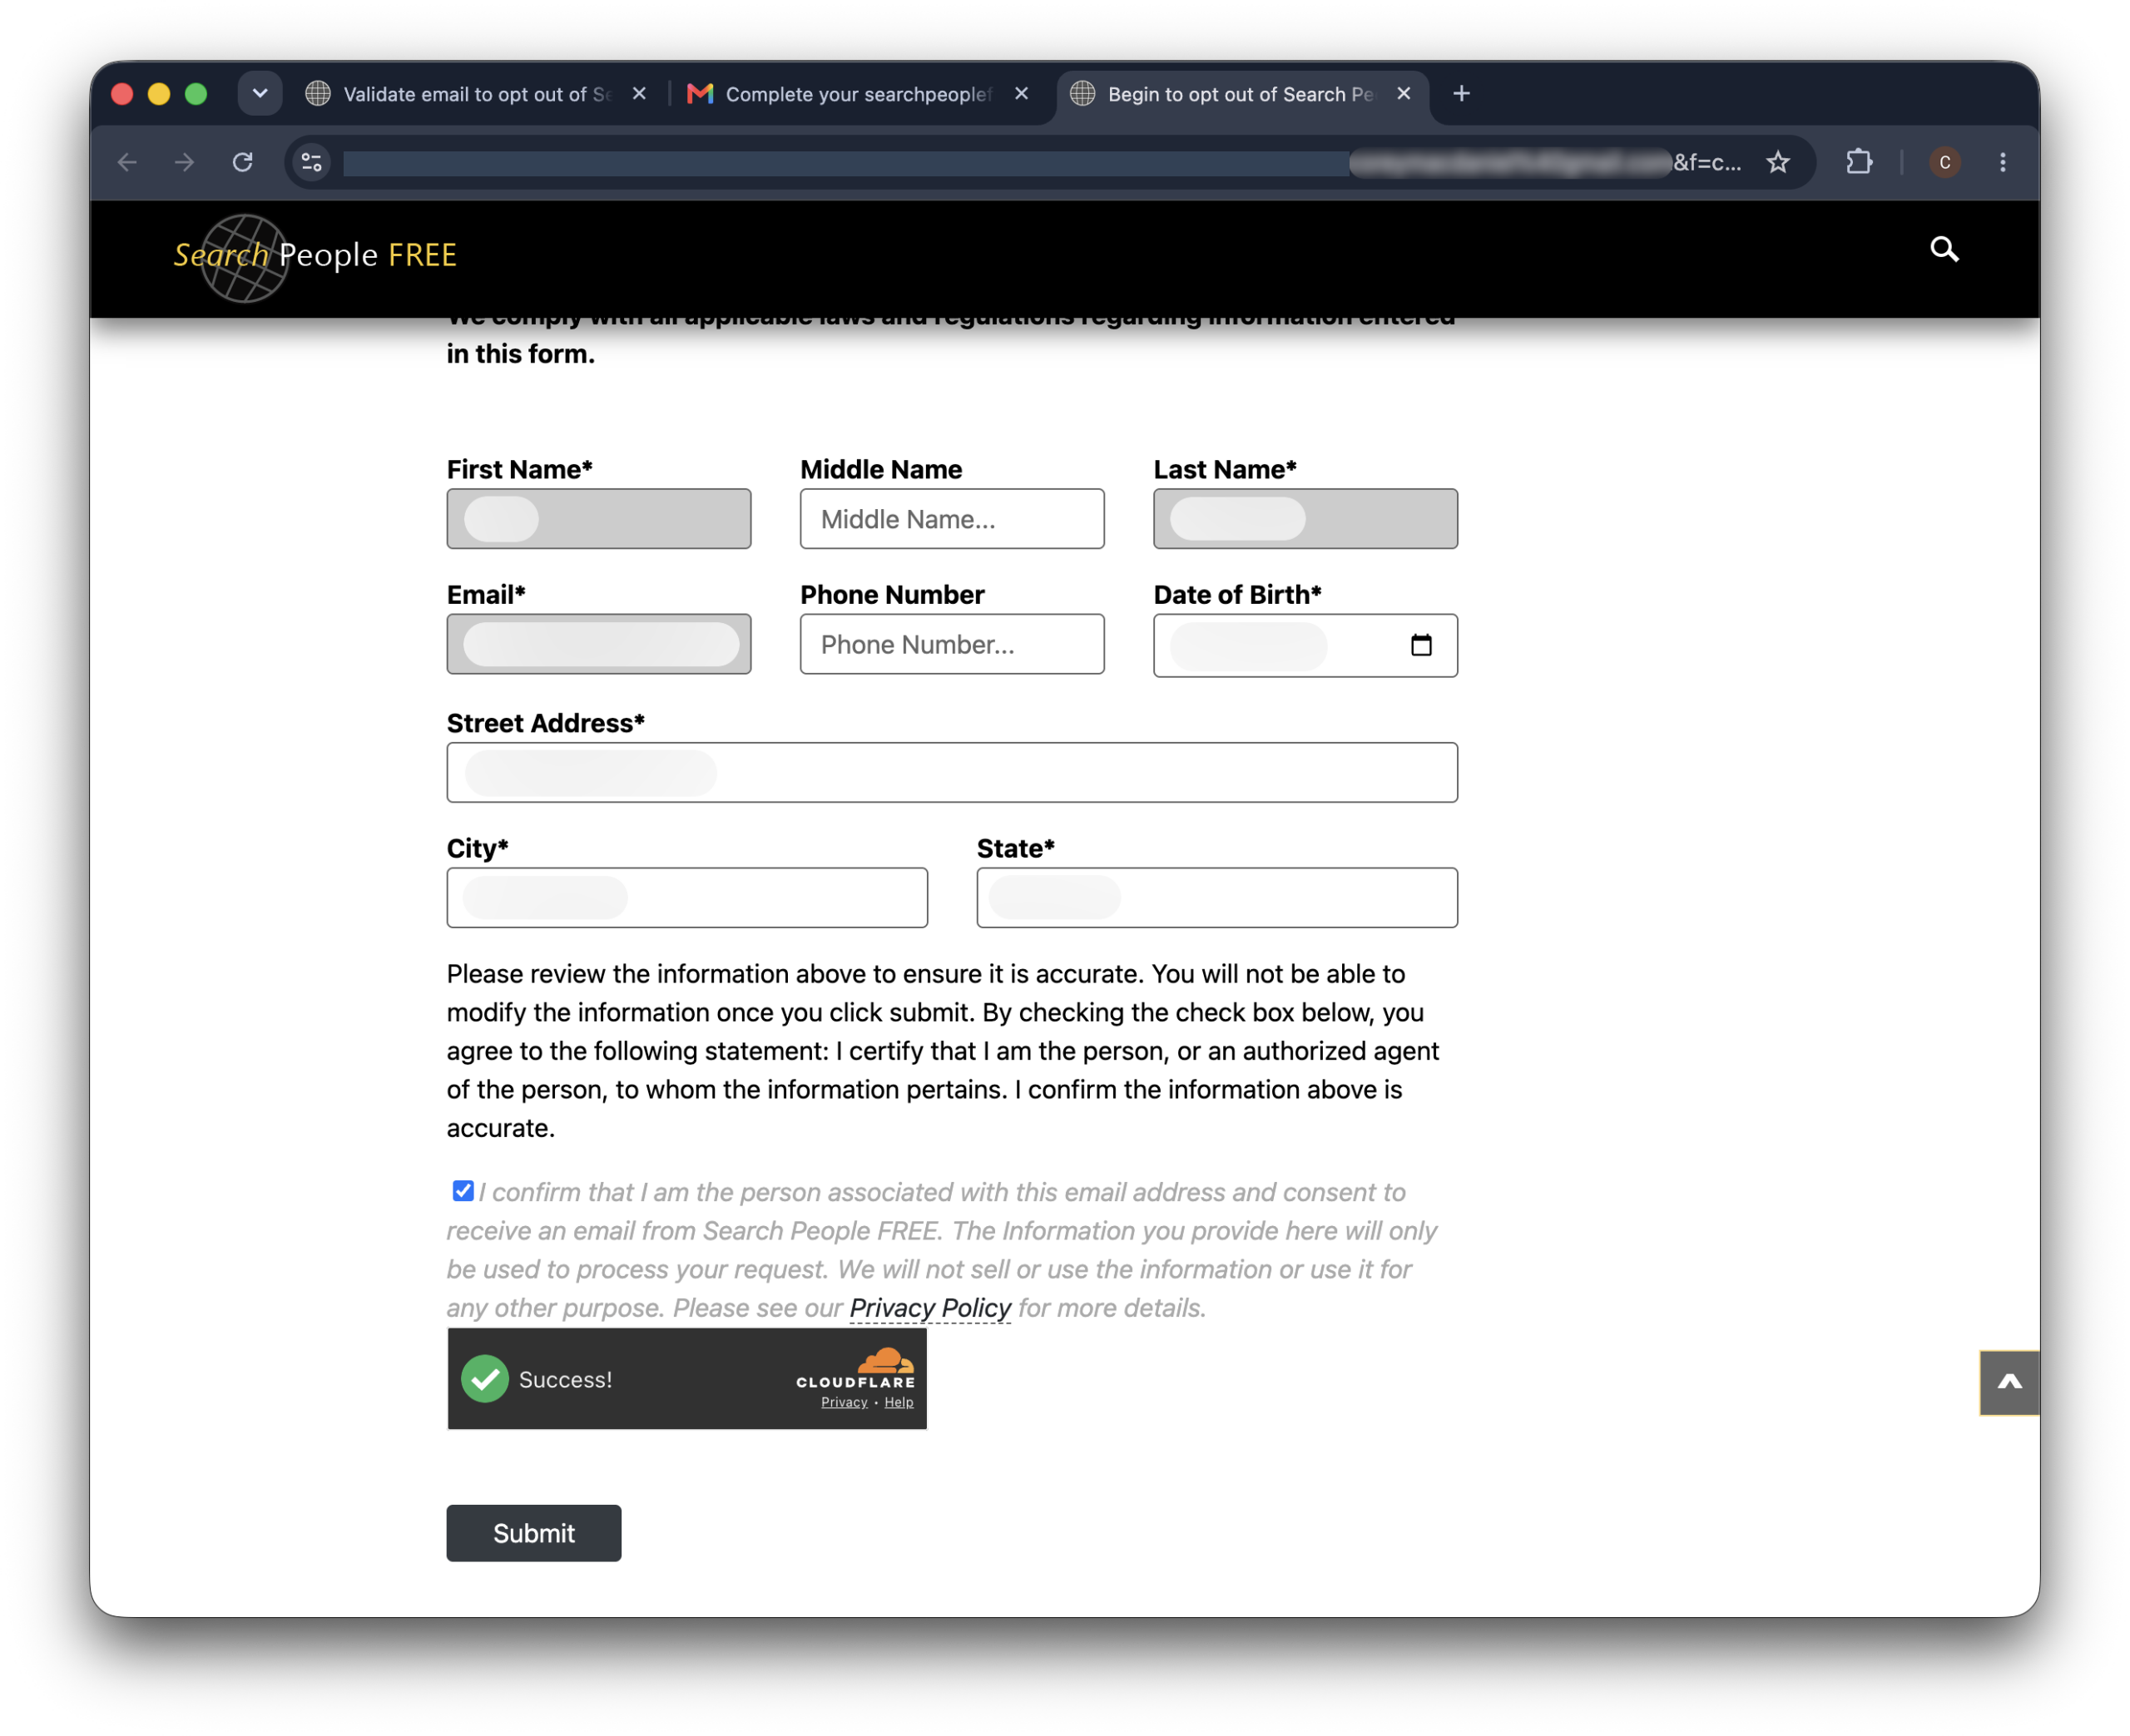Viewport: 2130px width, 1736px height.
Task: Go forward to the next page
Action: pyautogui.click(x=184, y=162)
